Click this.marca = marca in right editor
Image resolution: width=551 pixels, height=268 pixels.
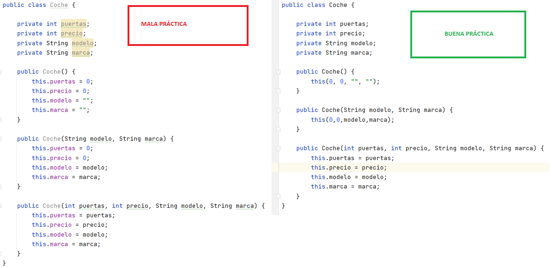[345, 186]
